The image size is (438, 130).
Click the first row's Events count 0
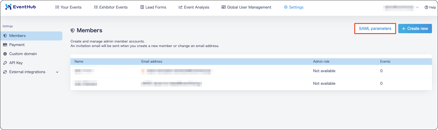(x=381, y=71)
